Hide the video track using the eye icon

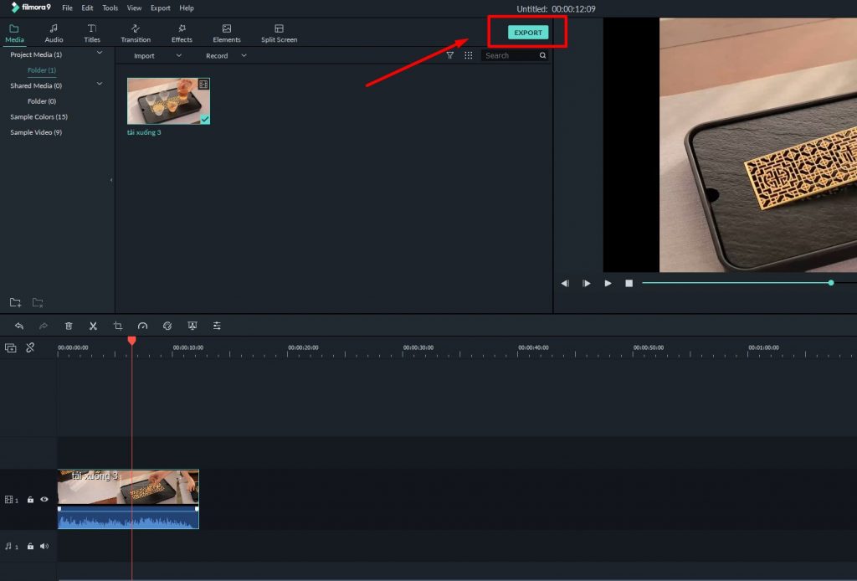point(44,499)
